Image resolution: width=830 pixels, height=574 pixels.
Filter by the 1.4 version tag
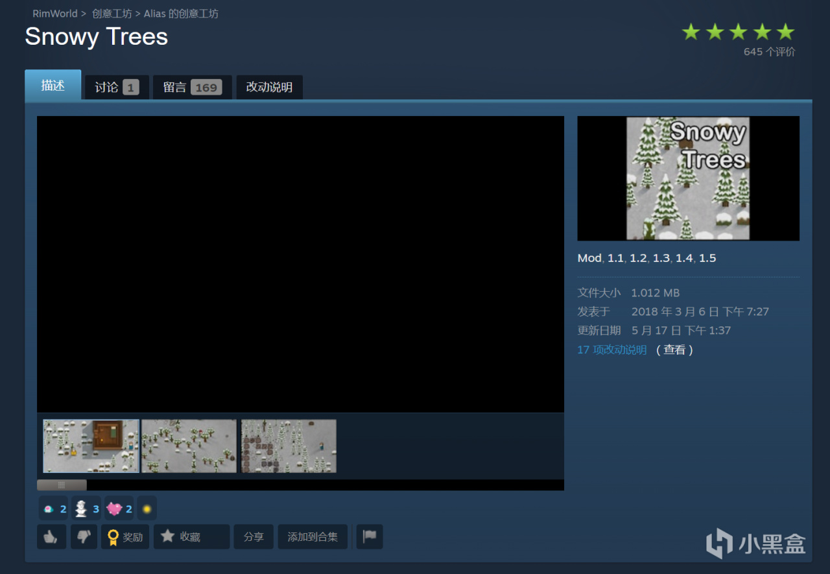(x=684, y=258)
